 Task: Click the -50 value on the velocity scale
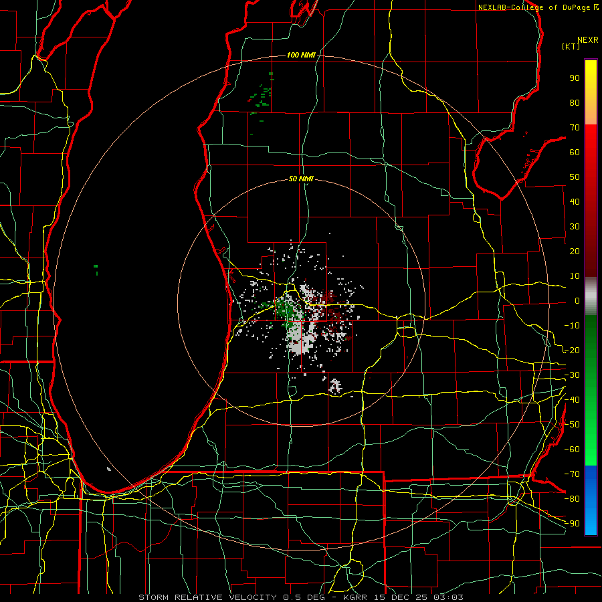(572, 425)
